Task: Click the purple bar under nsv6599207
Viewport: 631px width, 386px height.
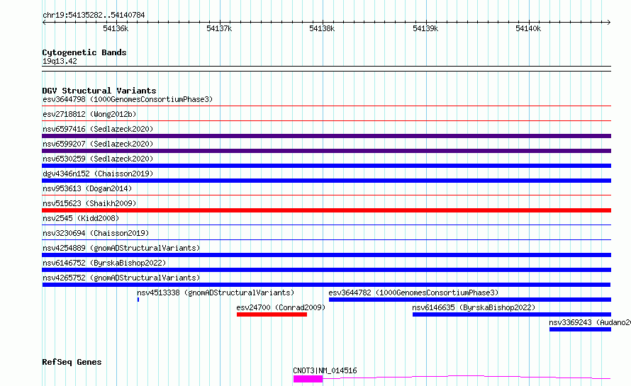Action: point(326,151)
